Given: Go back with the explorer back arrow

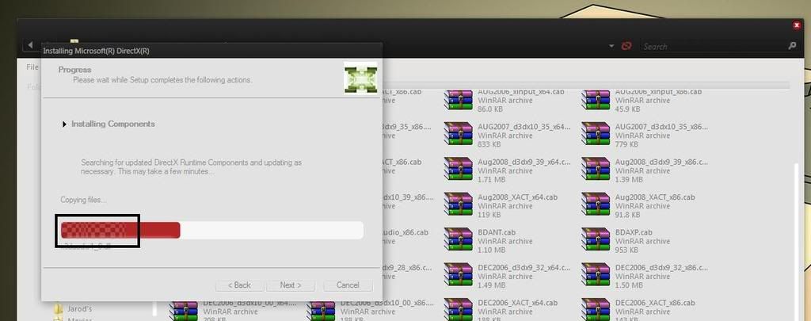Looking at the screenshot, I should [31, 45].
